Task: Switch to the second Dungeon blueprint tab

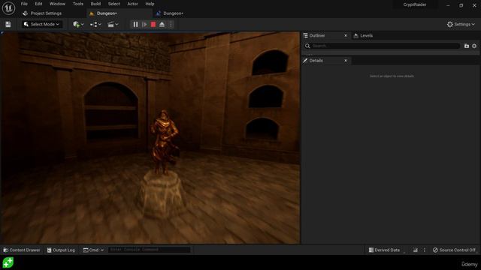Action: [170, 13]
